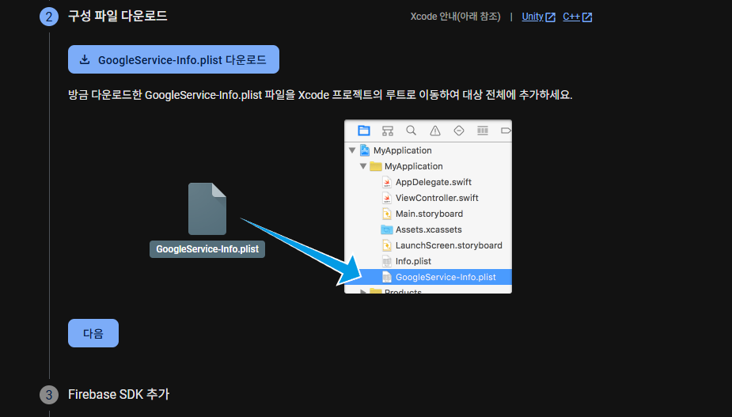Viewport: 732px width, 417px height.
Task: Open the C++ instructions link
Action: (571, 17)
